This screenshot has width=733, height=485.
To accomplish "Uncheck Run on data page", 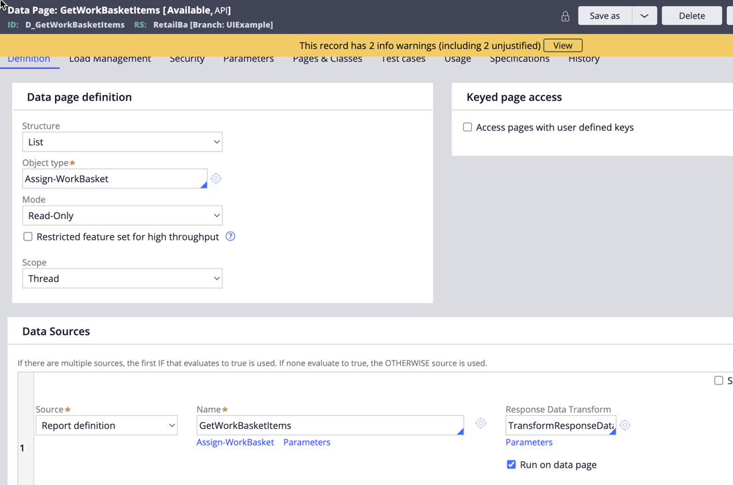I will click(511, 464).
